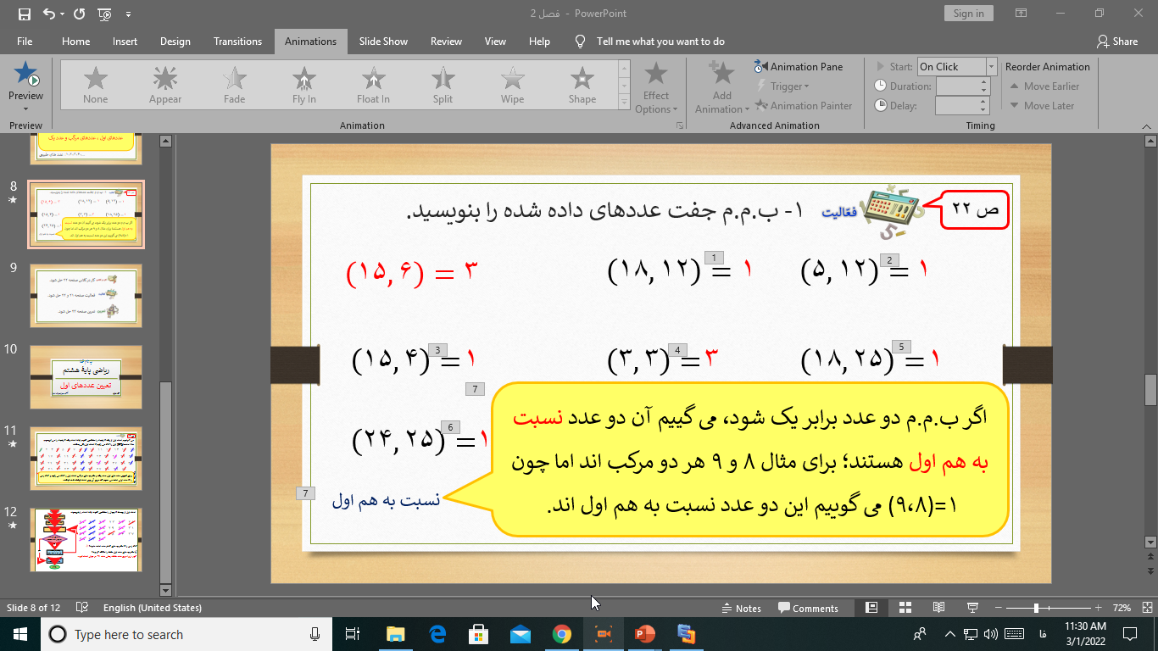The height and width of the screenshot is (651, 1158).
Task: Toggle the Comments pane in status bar
Action: [808, 608]
